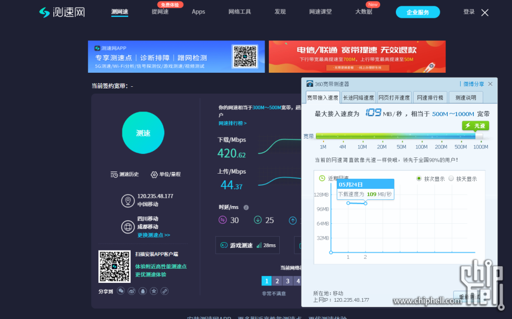This screenshot has width=512, height=319.
Task: Open 发现 in top navigation
Action: tap(280, 12)
